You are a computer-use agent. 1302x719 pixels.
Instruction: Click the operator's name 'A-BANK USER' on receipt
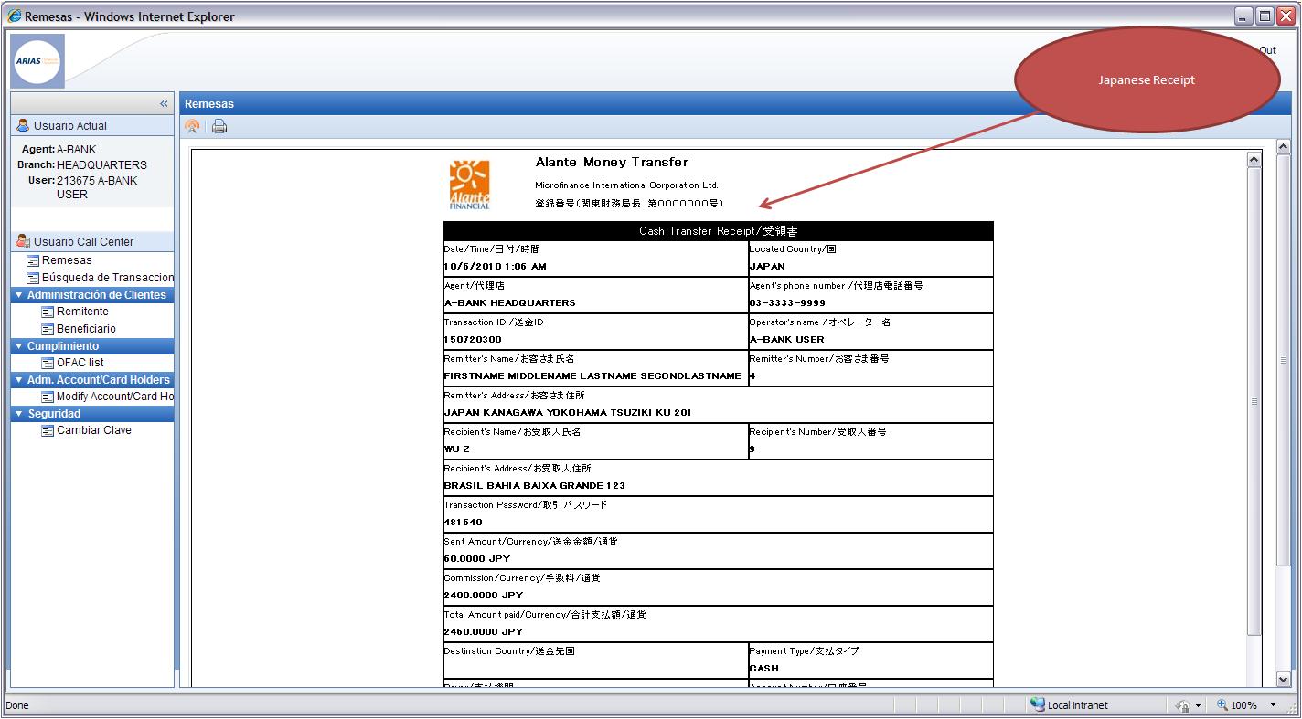tap(787, 340)
